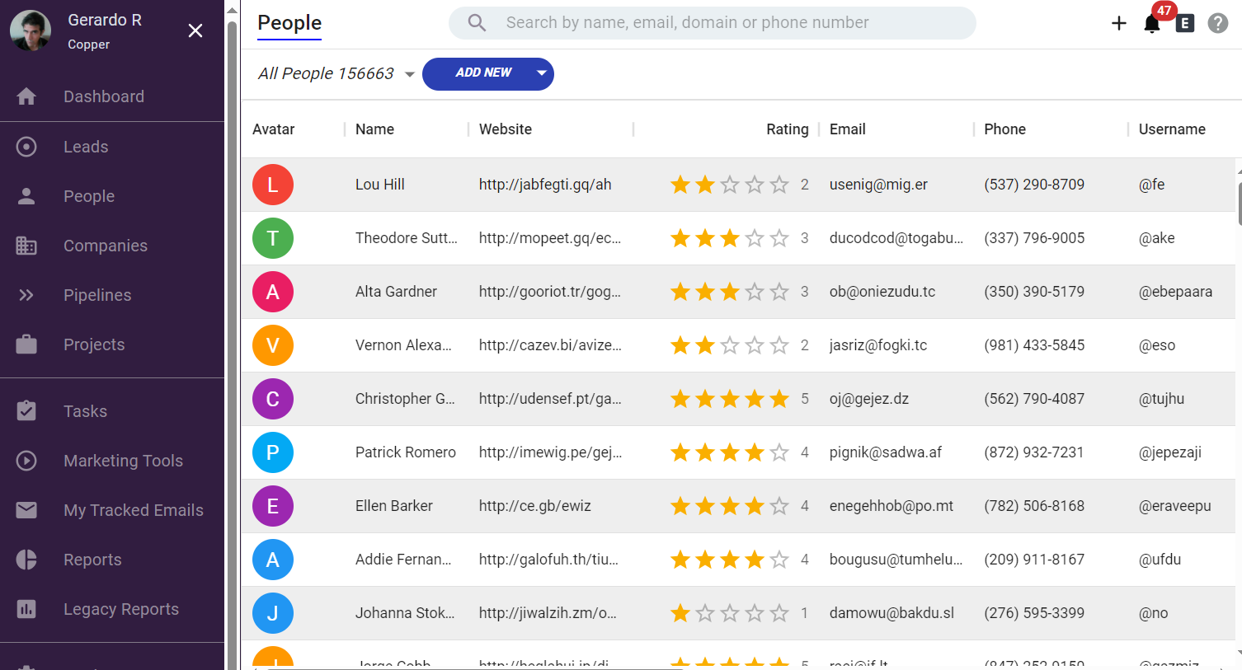Viewport: 1242px width, 670px height.
Task: Open the notifications bell icon
Action: (1152, 24)
